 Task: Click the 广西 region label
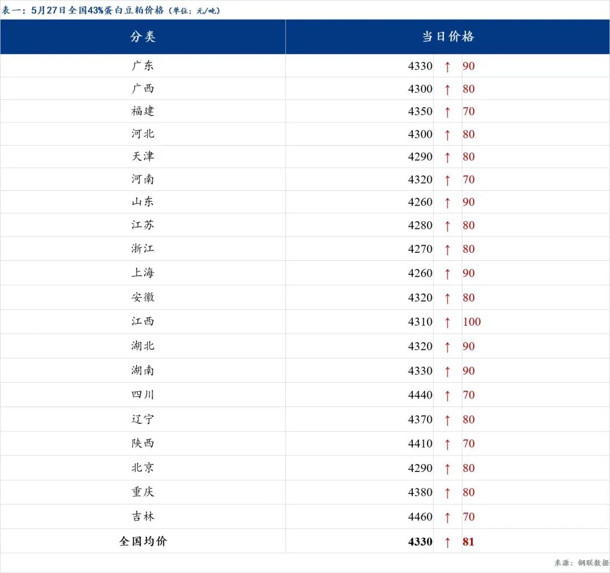pos(143,88)
